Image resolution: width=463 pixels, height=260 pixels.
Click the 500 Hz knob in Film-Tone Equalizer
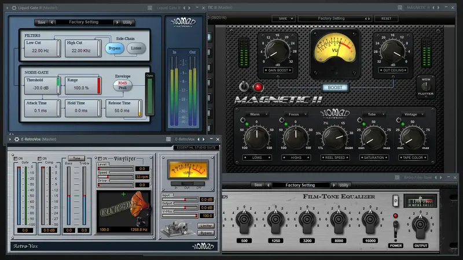click(244, 220)
